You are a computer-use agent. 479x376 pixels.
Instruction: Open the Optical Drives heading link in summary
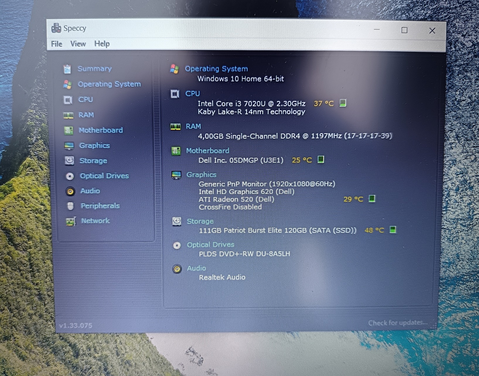click(x=211, y=245)
